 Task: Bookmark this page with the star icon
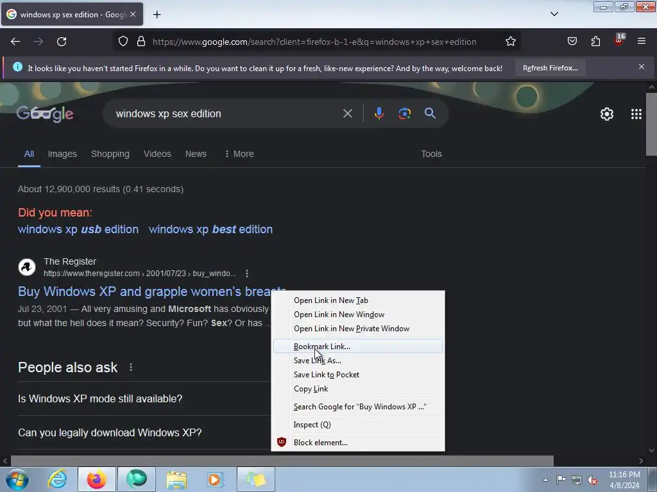point(510,42)
